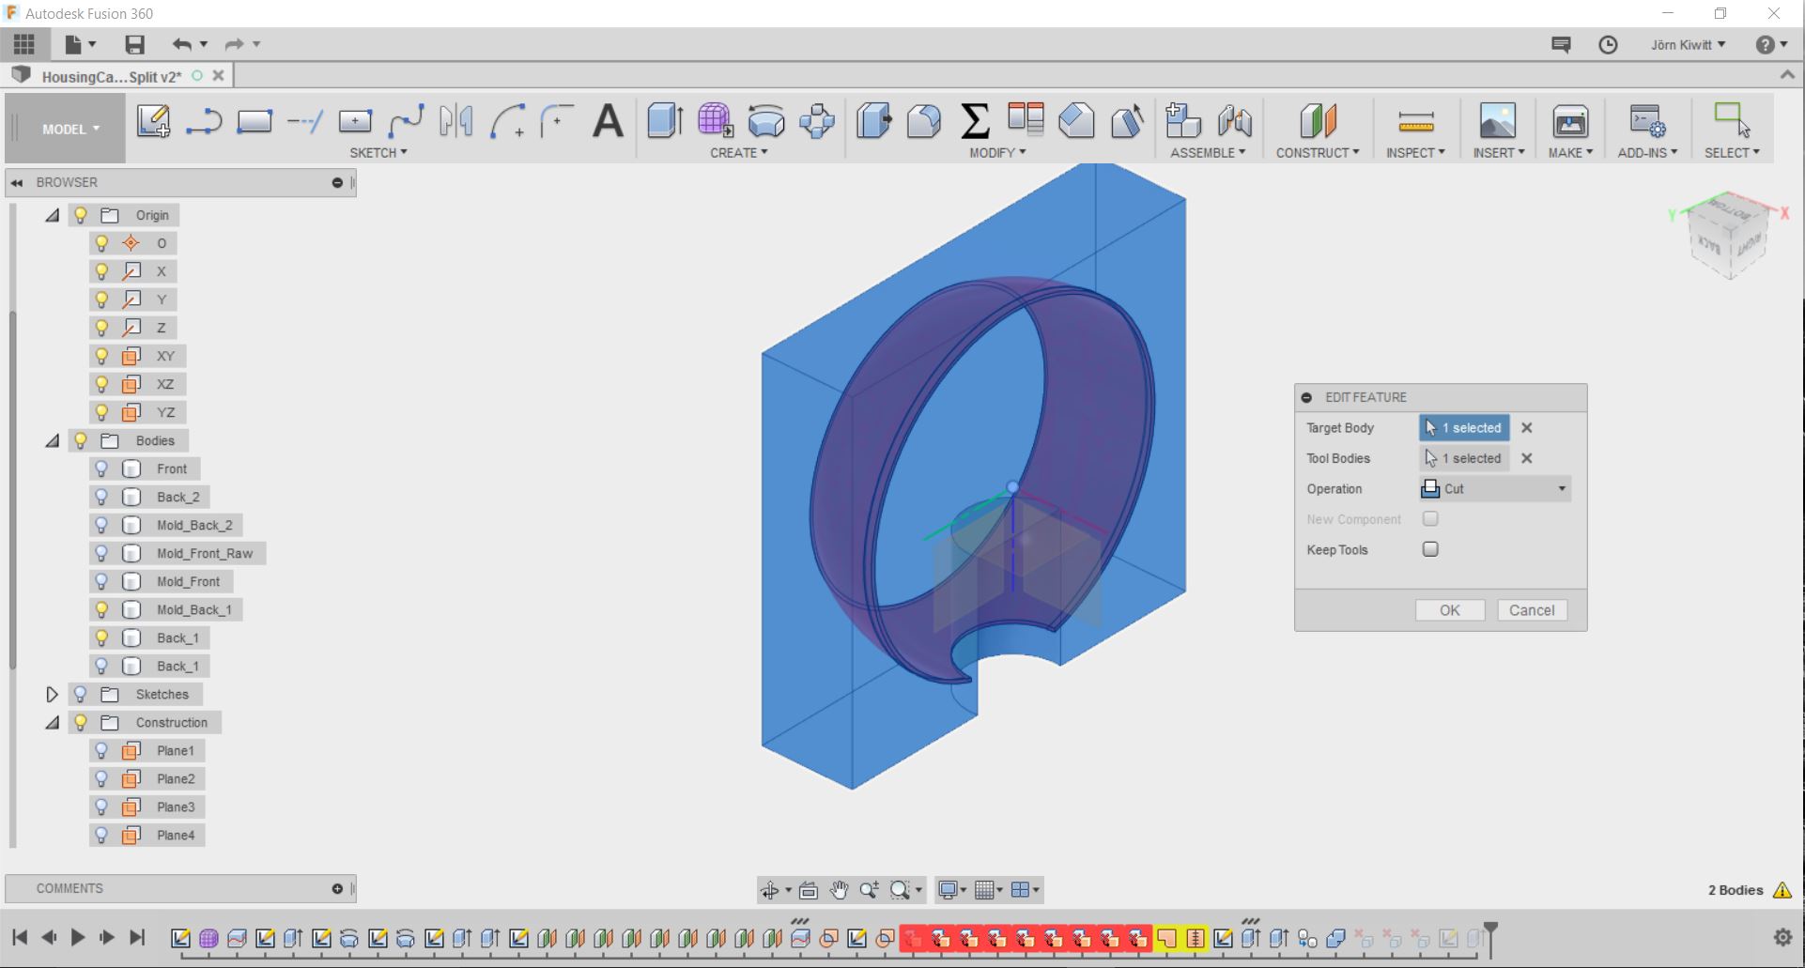
Task: Toggle visibility of the Front body
Action: pyautogui.click(x=101, y=469)
